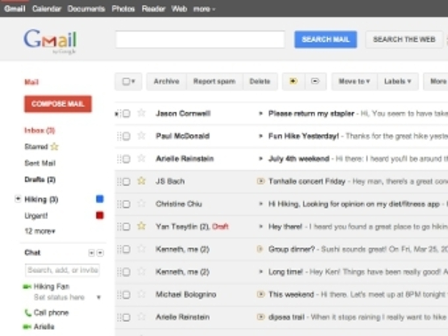Open the Move to dropdown
Screen dimensions: 448x336
(x=354, y=81)
